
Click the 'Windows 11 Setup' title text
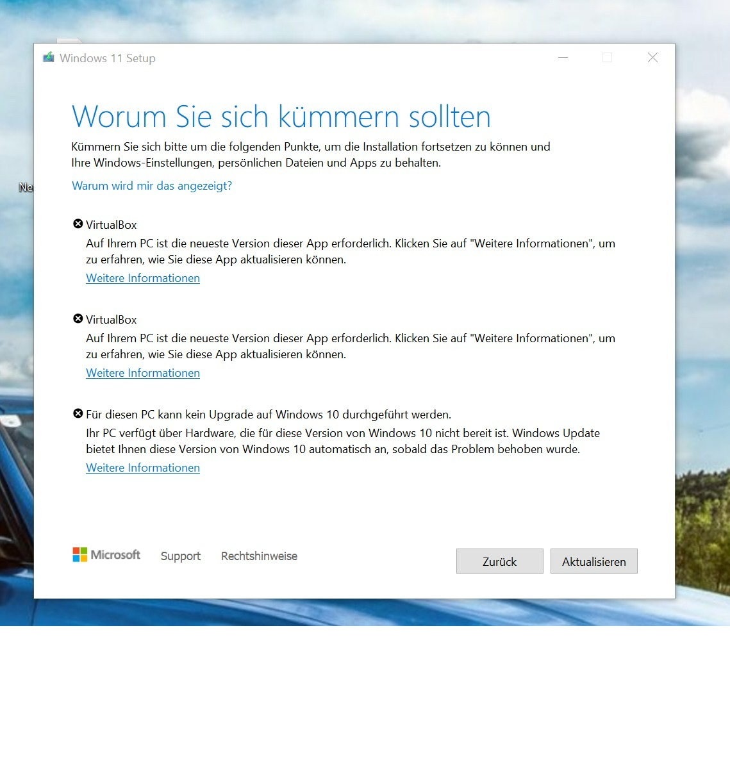click(108, 58)
